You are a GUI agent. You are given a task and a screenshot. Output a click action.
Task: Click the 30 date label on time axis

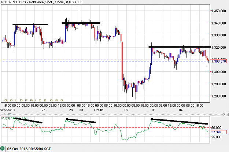[81, 110]
